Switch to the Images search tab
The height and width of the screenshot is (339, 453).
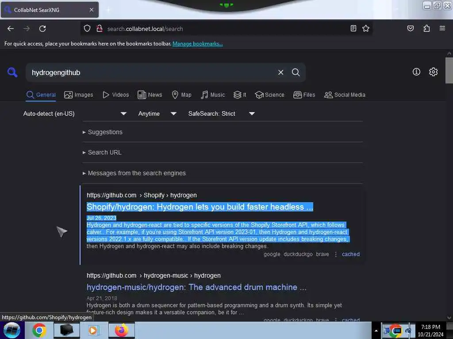tap(79, 95)
